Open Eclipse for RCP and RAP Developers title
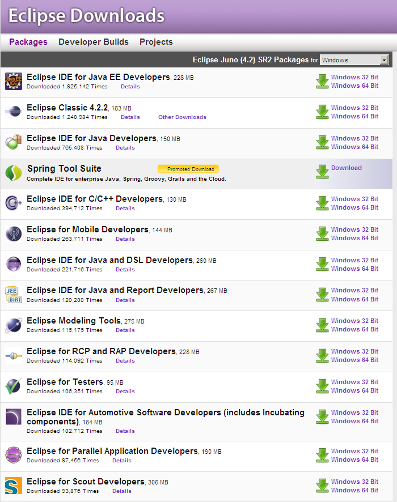The width and height of the screenshot is (397, 502). click(102, 351)
